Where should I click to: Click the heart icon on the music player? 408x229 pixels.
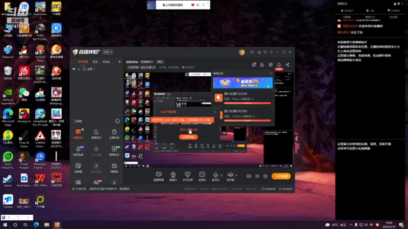click(x=193, y=5)
